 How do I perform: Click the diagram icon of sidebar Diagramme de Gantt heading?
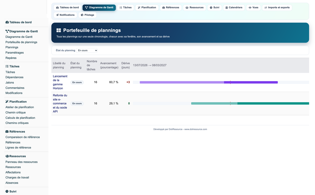tap(7, 31)
